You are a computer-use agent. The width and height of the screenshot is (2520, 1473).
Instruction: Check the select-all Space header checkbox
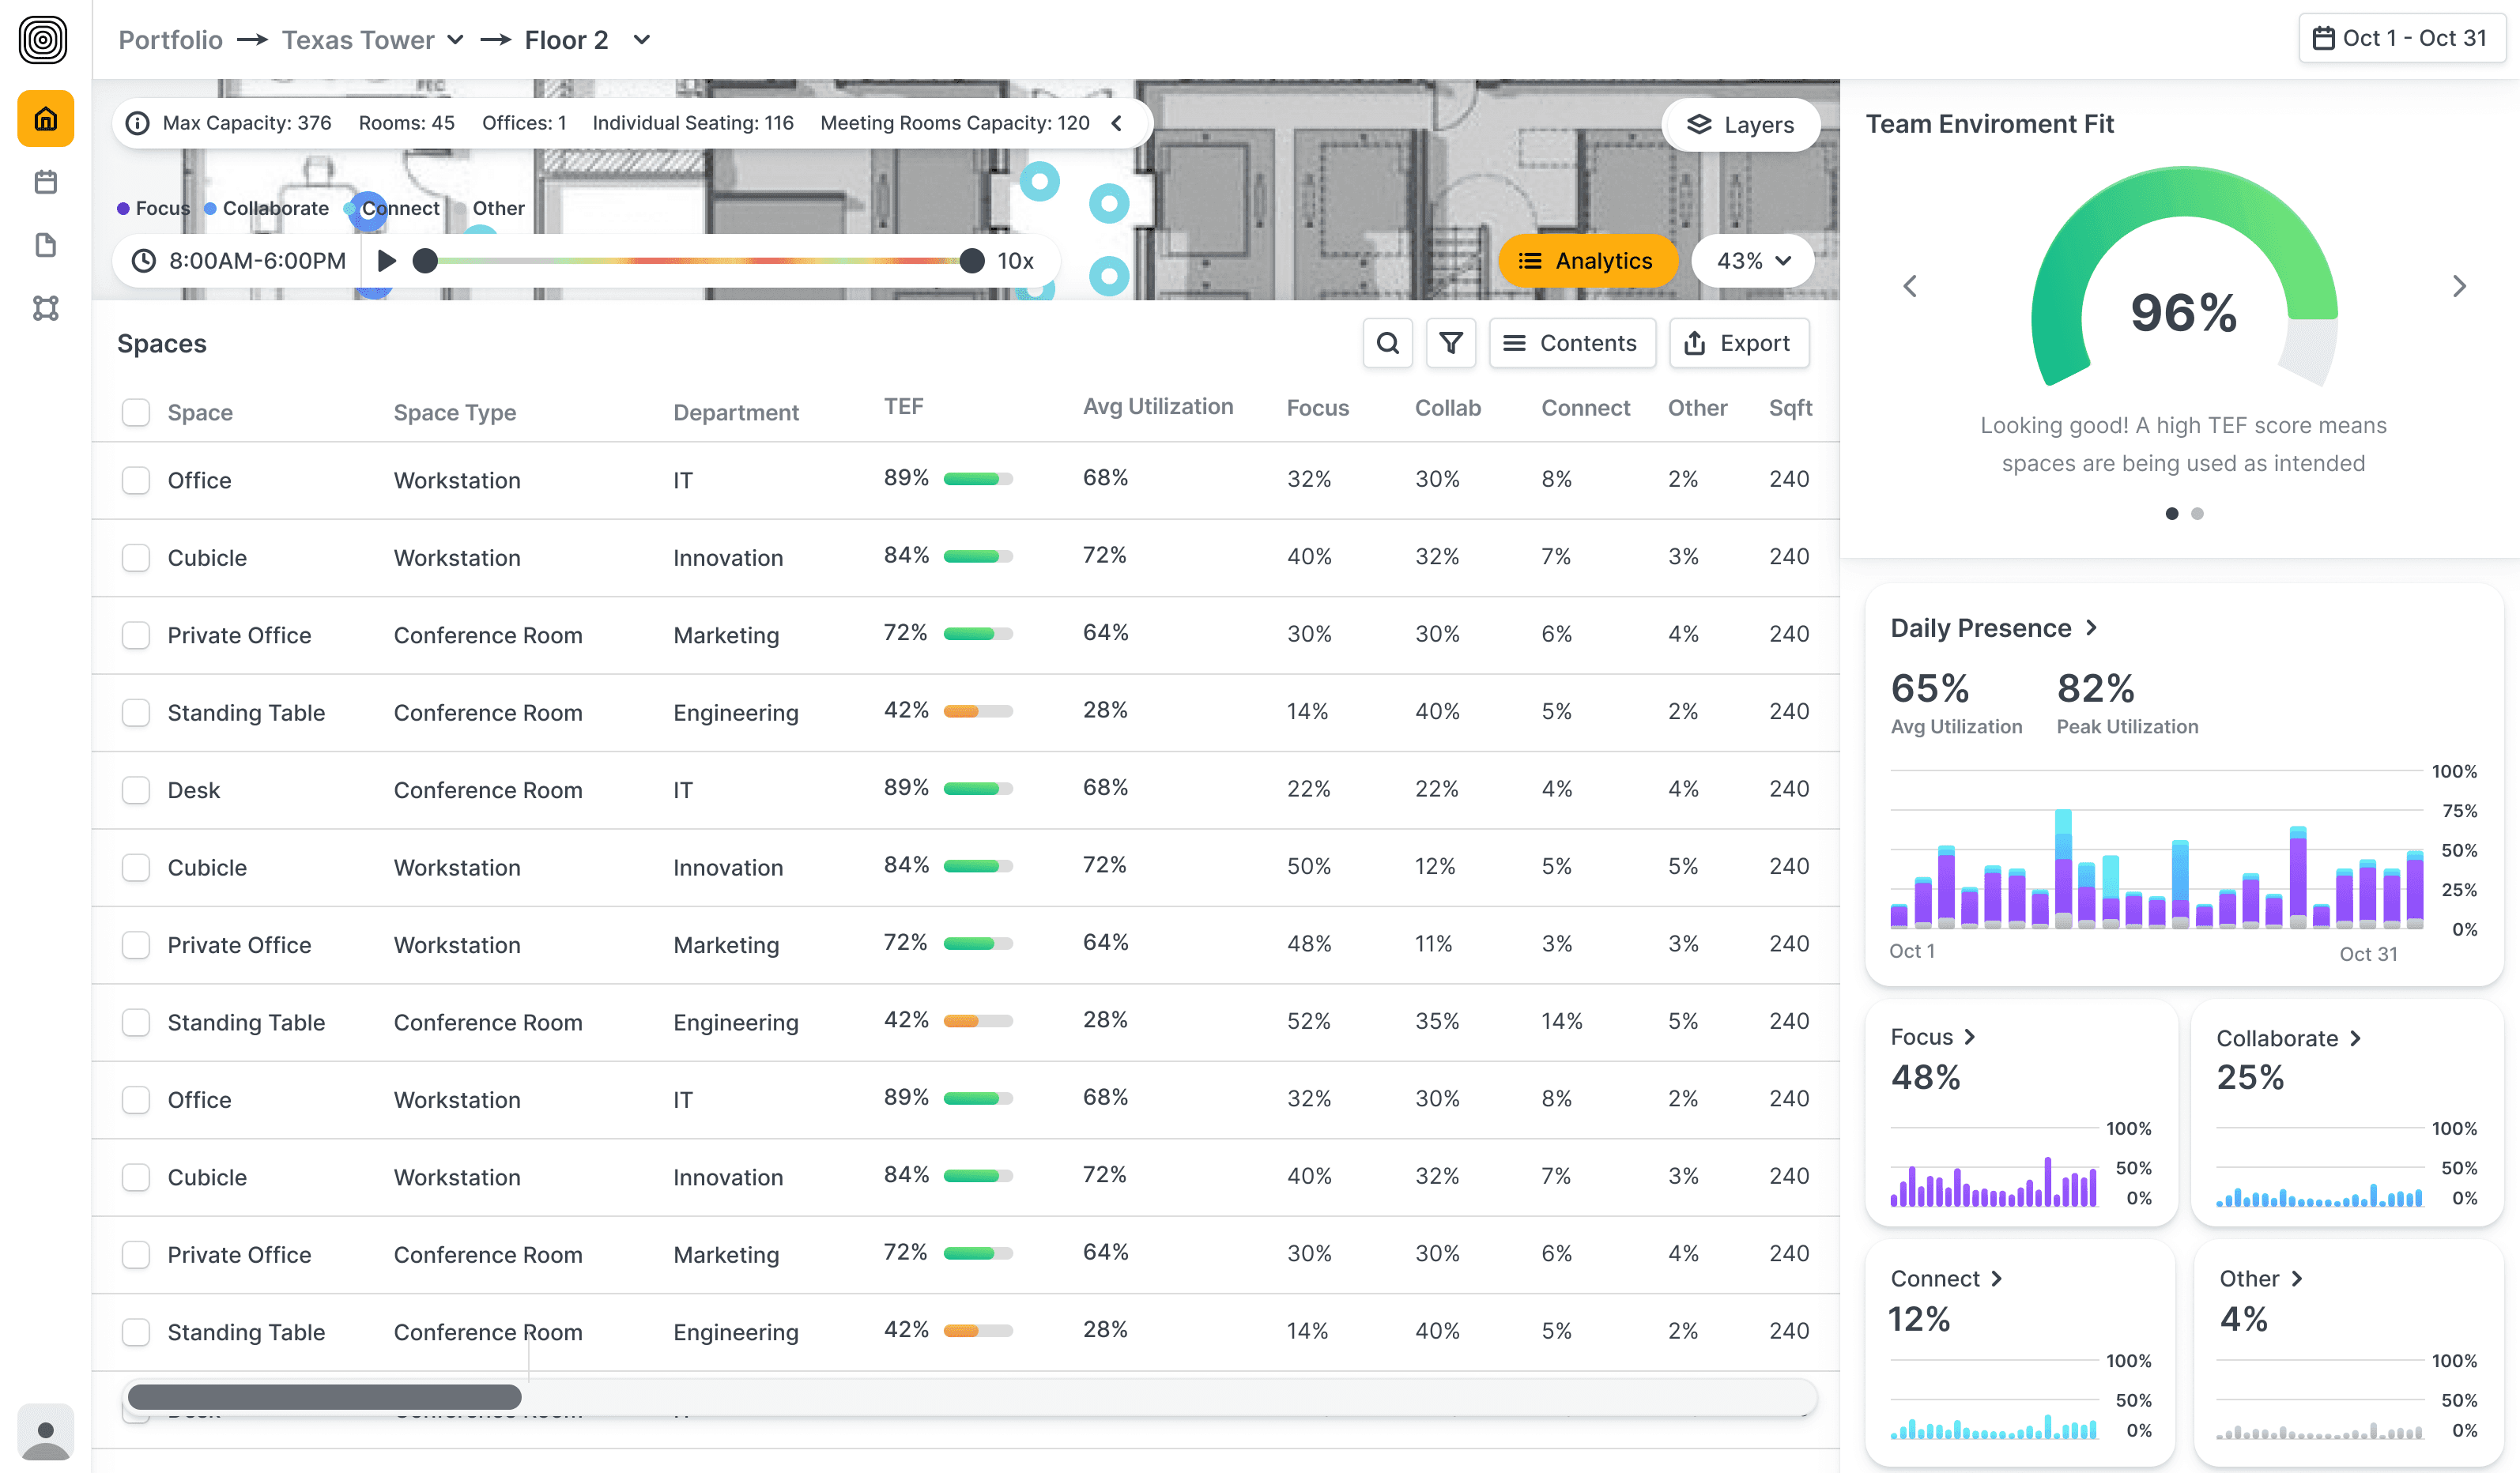[136, 412]
